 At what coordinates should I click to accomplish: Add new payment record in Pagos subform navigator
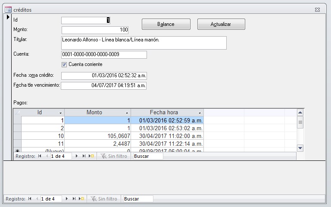(91, 156)
